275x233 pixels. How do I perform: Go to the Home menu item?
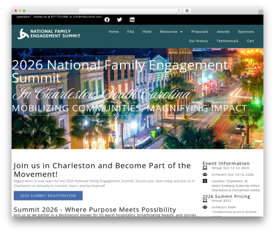[114, 31]
